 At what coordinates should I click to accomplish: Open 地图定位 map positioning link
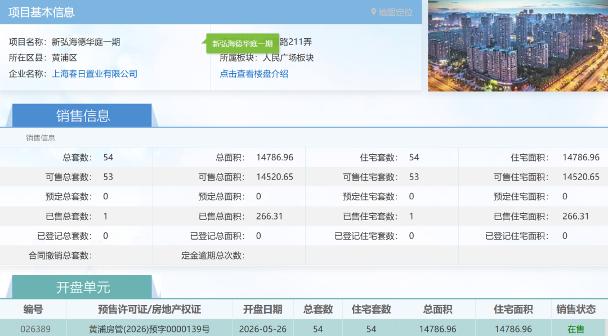click(x=395, y=12)
